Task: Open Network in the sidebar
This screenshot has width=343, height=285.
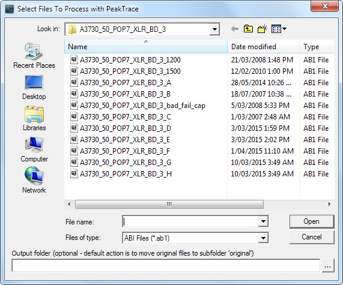Action: coord(34,181)
